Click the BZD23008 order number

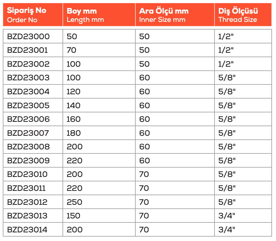[x=28, y=147]
